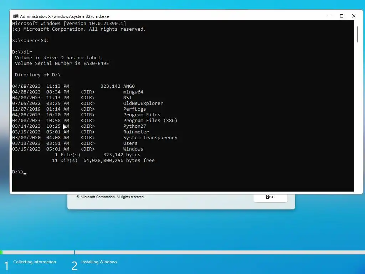365x274 pixels.
Task: Click the cmd.exe icon in title bar
Action: (16, 16)
